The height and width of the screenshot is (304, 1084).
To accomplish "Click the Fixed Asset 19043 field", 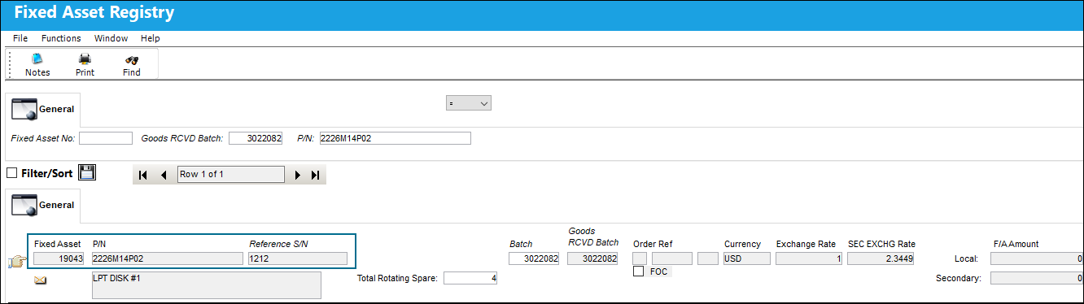I will click(x=59, y=258).
